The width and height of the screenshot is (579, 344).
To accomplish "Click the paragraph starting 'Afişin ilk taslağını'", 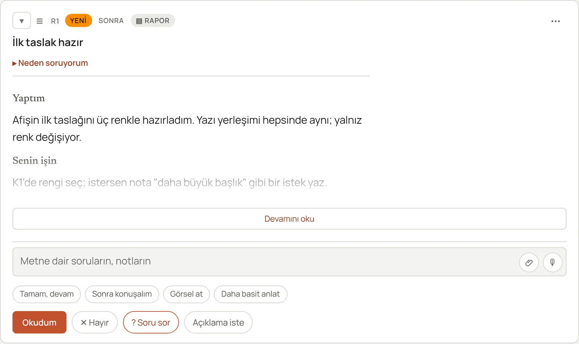I will 187,128.
